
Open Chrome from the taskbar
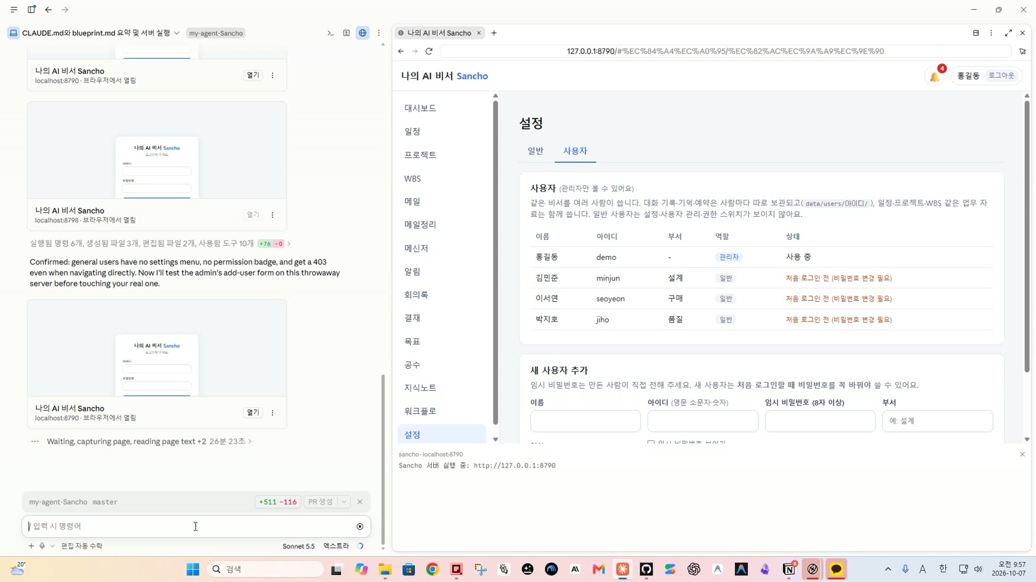[433, 569]
